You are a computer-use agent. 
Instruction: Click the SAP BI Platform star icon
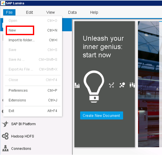(5, 124)
